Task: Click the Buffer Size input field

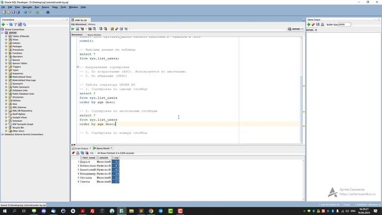Action: click(x=344, y=24)
